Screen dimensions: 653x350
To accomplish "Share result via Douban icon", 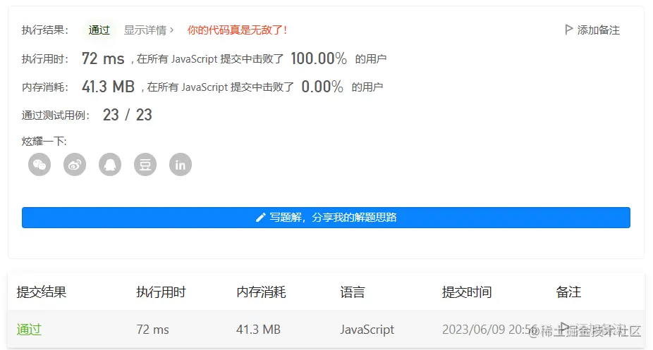I will 145,165.
